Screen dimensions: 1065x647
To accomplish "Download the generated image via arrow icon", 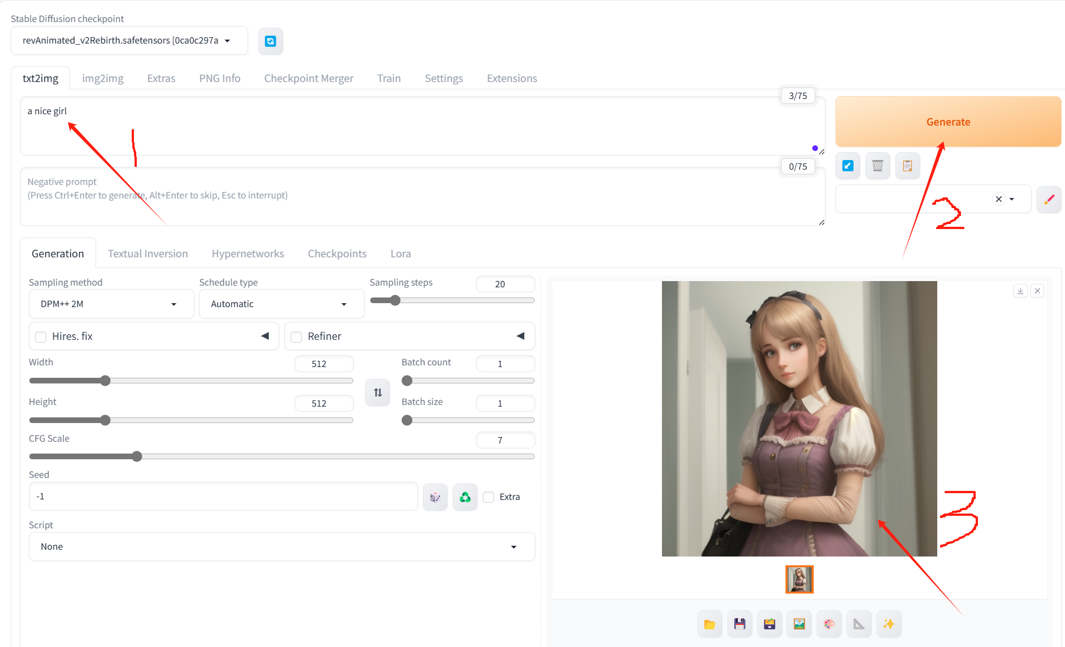I will click(x=1020, y=291).
